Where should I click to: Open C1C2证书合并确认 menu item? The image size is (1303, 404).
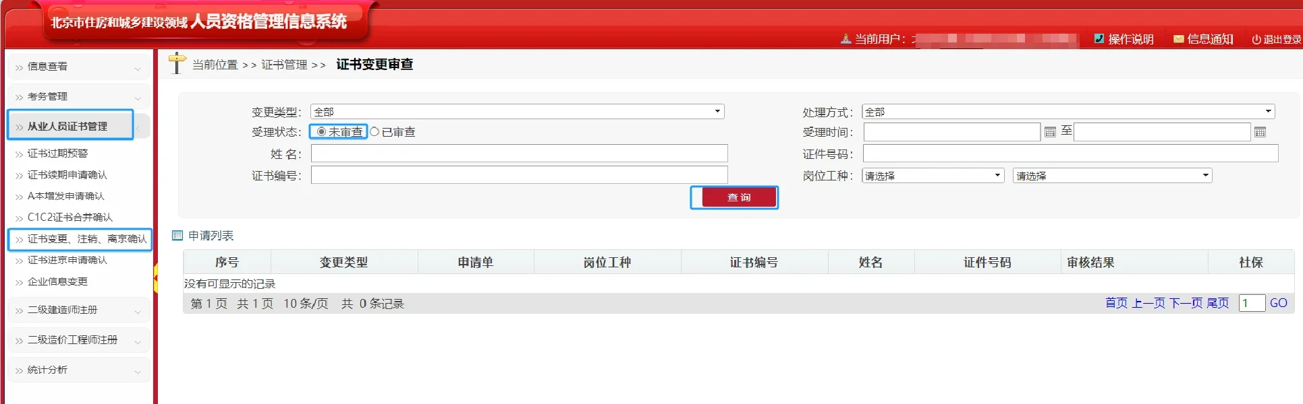(x=70, y=217)
